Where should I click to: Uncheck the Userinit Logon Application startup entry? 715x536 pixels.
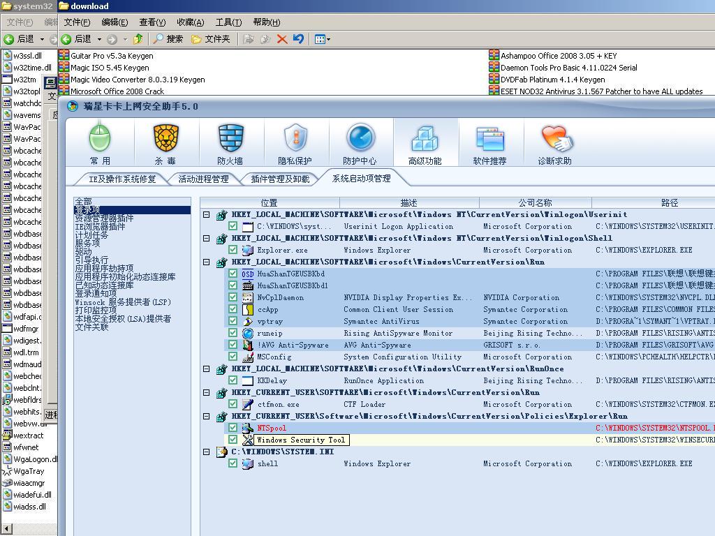[233, 226]
